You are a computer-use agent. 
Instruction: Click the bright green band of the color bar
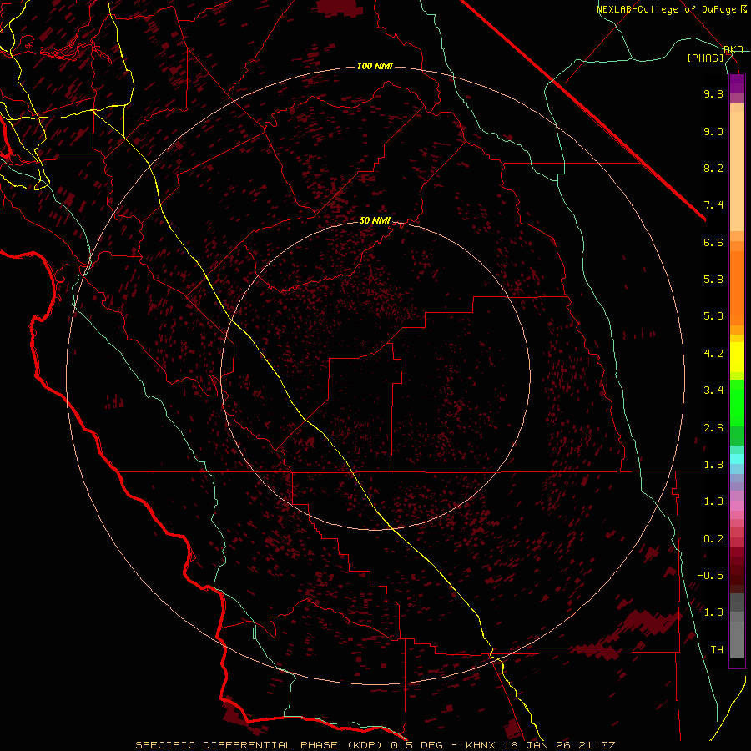(737, 403)
